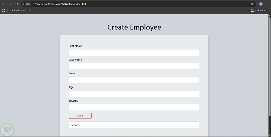Screen dimensions: 271x137
Task: Open the profile avatar H
Action: coord(261,4)
